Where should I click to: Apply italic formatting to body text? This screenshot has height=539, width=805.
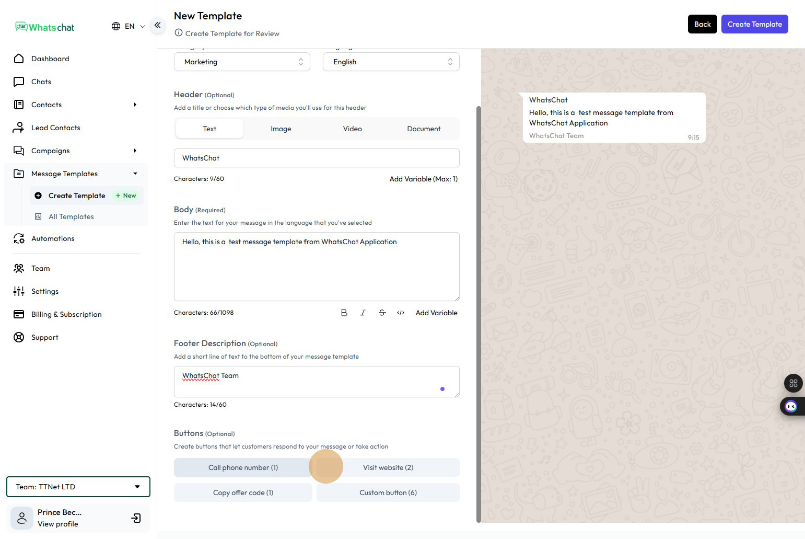pyautogui.click(x=363, y=313)
